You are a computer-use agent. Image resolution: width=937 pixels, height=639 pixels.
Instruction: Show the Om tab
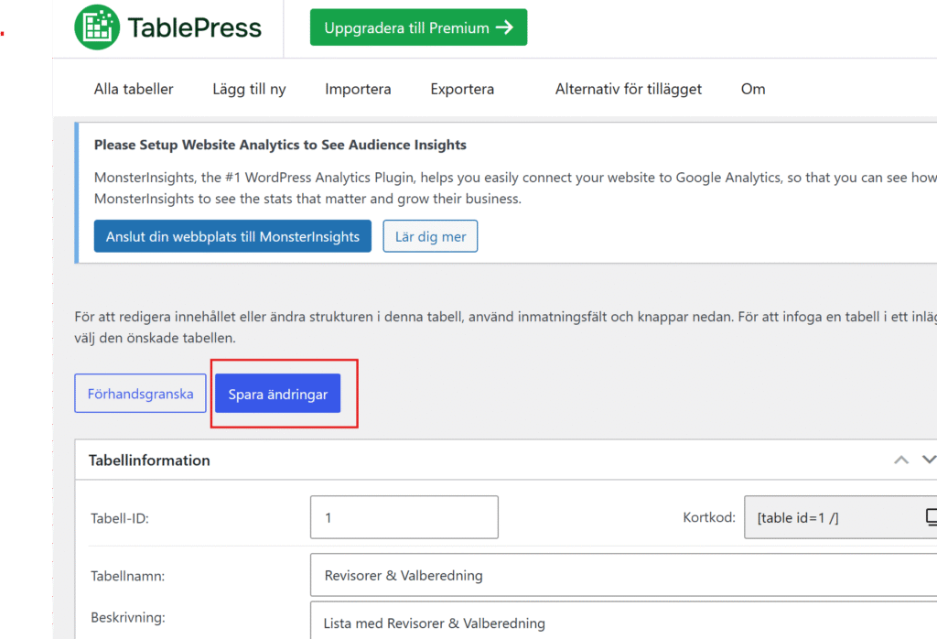pos(753,89)
